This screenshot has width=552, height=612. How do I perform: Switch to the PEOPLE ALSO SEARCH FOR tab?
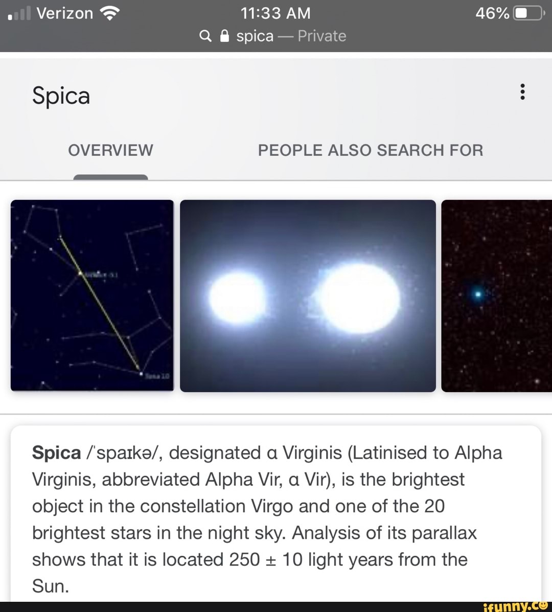coord(371,150)
